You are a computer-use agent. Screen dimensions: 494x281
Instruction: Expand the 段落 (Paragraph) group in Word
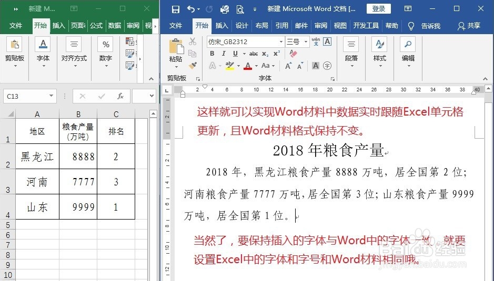click(351, 53)
